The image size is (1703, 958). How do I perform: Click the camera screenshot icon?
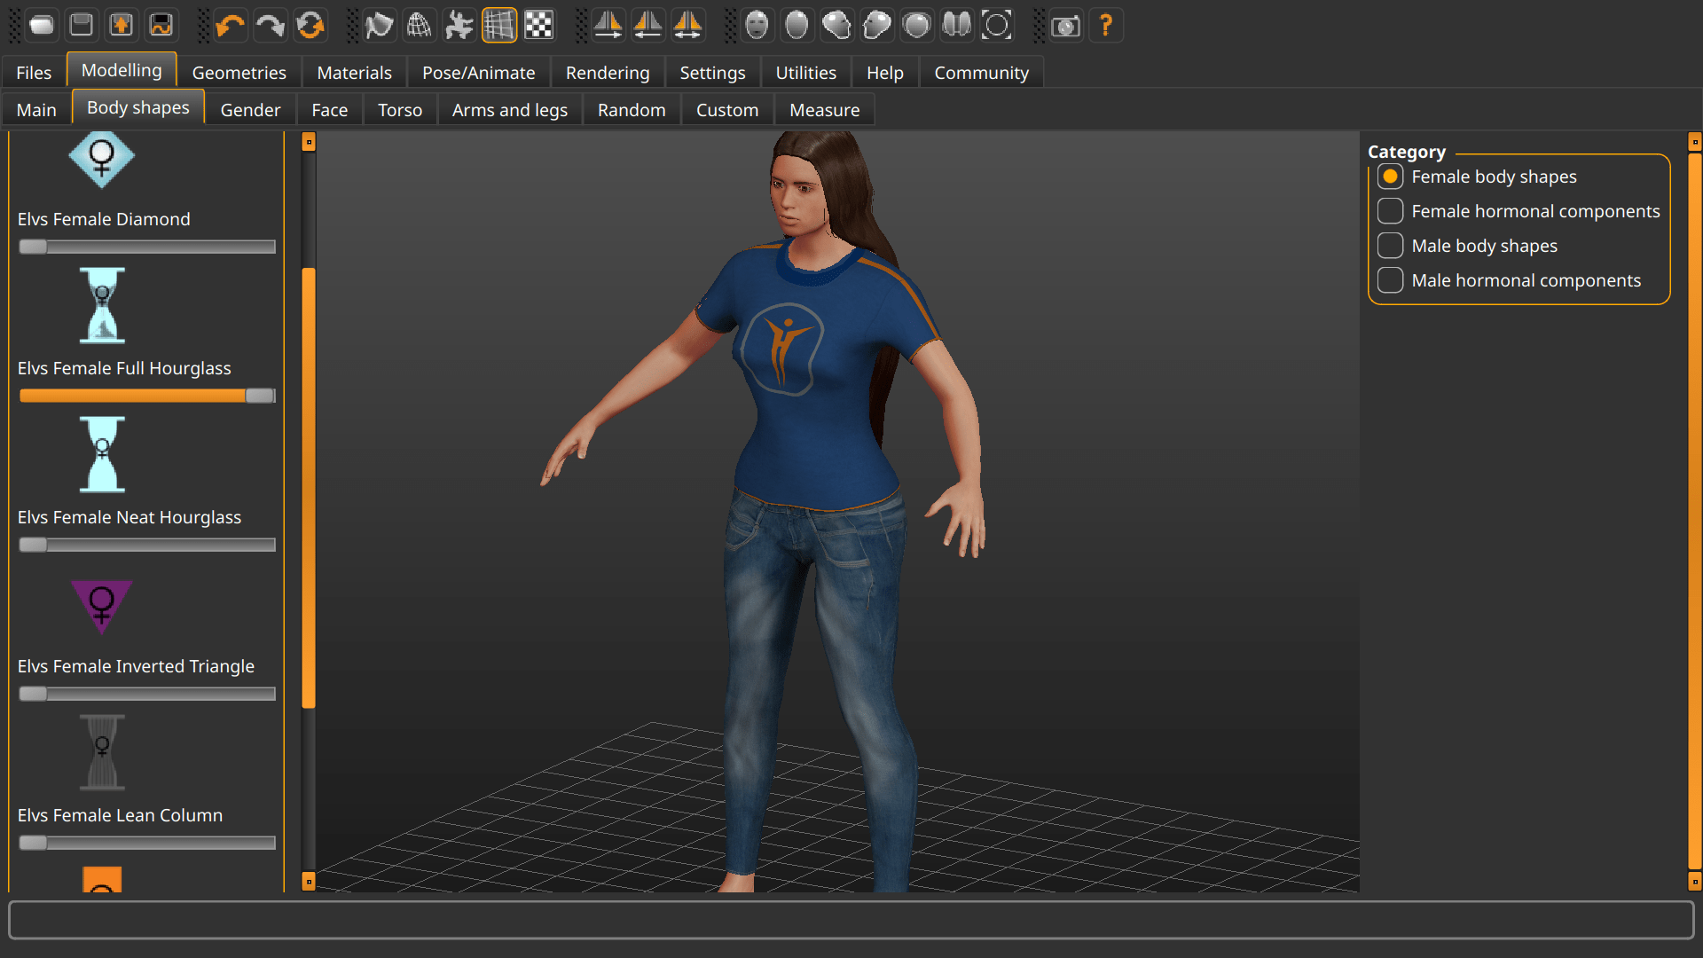tap(1065, 26)
